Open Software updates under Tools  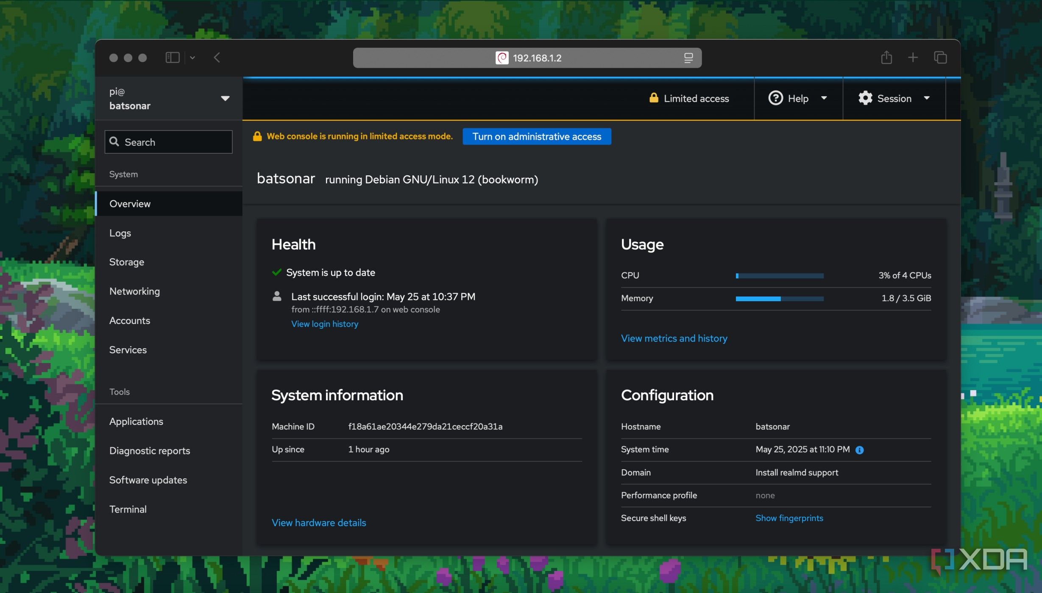[x=169, y=480]
